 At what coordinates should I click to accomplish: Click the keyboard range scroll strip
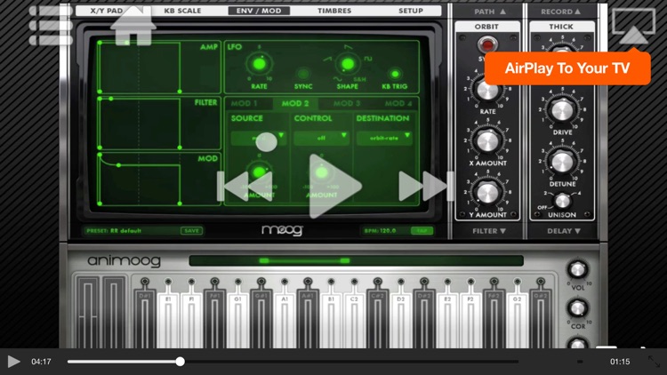click(x=356, y=260)
